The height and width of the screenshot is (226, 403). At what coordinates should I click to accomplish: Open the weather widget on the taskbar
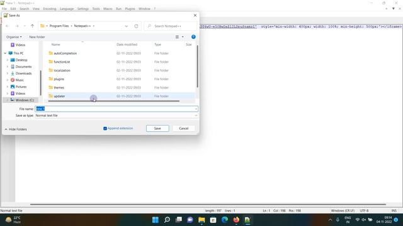[13, 220]
